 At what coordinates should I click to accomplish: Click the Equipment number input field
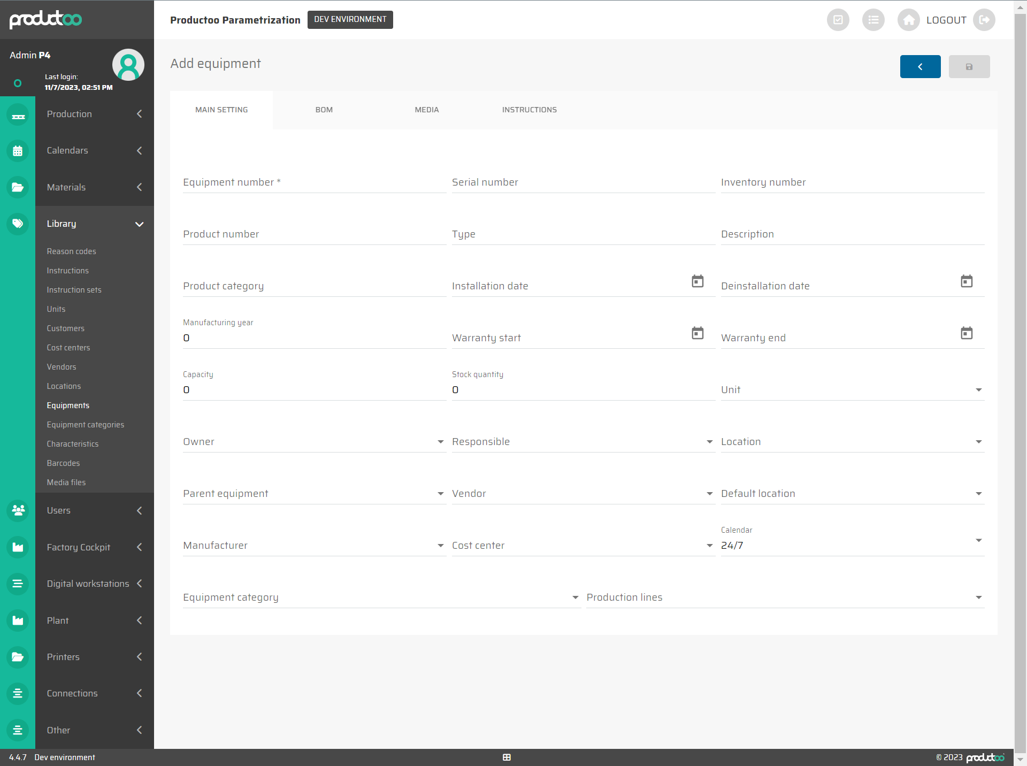click(314, 182)
